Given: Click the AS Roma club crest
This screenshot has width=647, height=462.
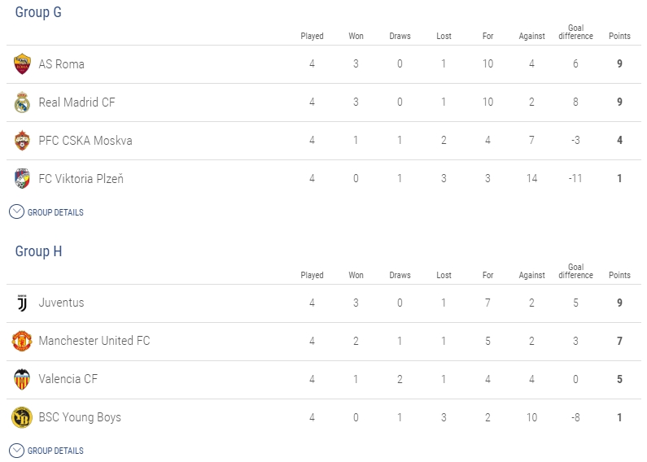Looking at the screenshot, I should click(22, 64).
